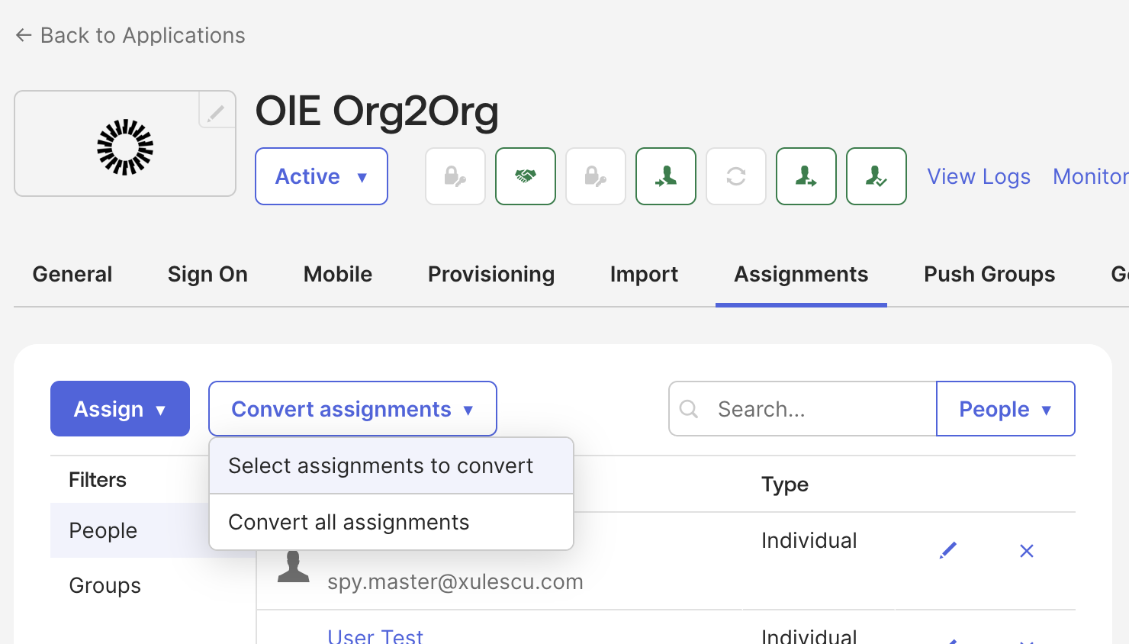Switch to the Provisioning tab

click(x=491, y=274)
